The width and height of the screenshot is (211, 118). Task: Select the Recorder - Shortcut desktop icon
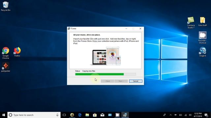[x=202, y=38]
